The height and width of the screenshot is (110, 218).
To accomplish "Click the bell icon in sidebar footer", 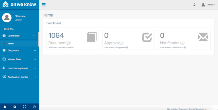I will [x=5, y=107].
